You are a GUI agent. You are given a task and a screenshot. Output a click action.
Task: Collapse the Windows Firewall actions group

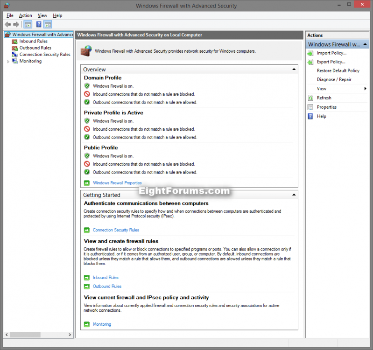[x=365, y=44]
